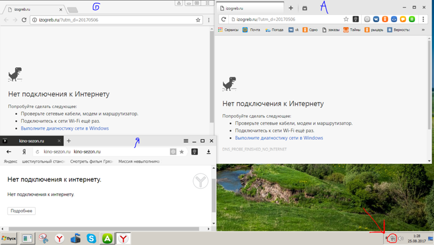Image resolution: width=434 pixels, height=245 pixels.
Task: Open the hamburger menu in Yandex browser
Action: (x=186, y=140)
